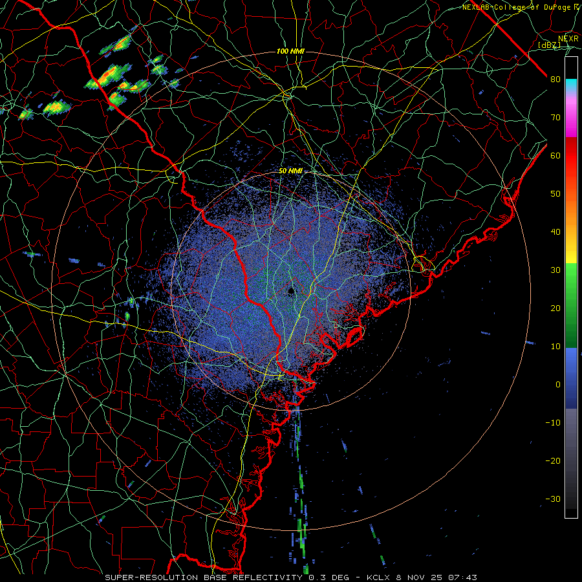Click the magenta band of the color scale

(571, 115)
